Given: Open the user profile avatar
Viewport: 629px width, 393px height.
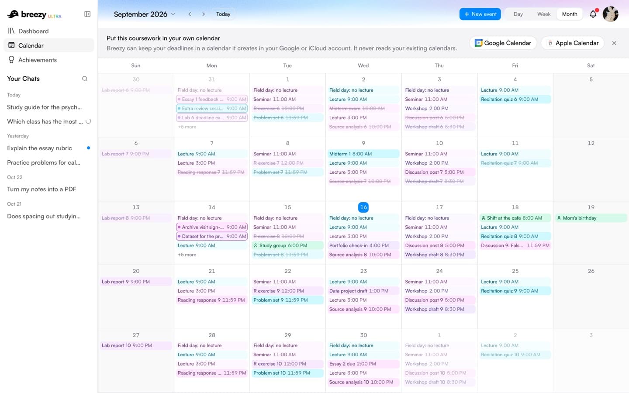Looking at the screenshot, I should point(610,14).
